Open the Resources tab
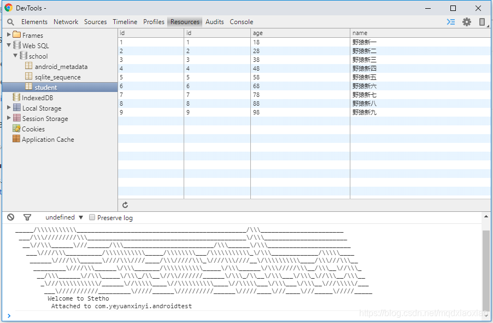This screenshot has width=493, height=323. (x=185, y=22)
